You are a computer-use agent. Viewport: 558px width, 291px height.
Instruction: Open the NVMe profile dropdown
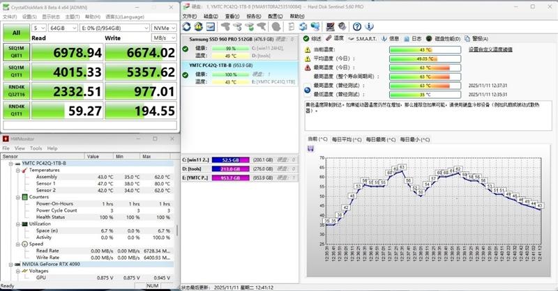click(x=165, y=28)
